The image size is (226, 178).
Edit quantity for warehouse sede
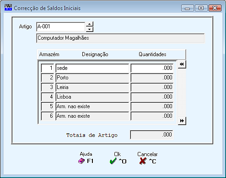pos(152,68)
